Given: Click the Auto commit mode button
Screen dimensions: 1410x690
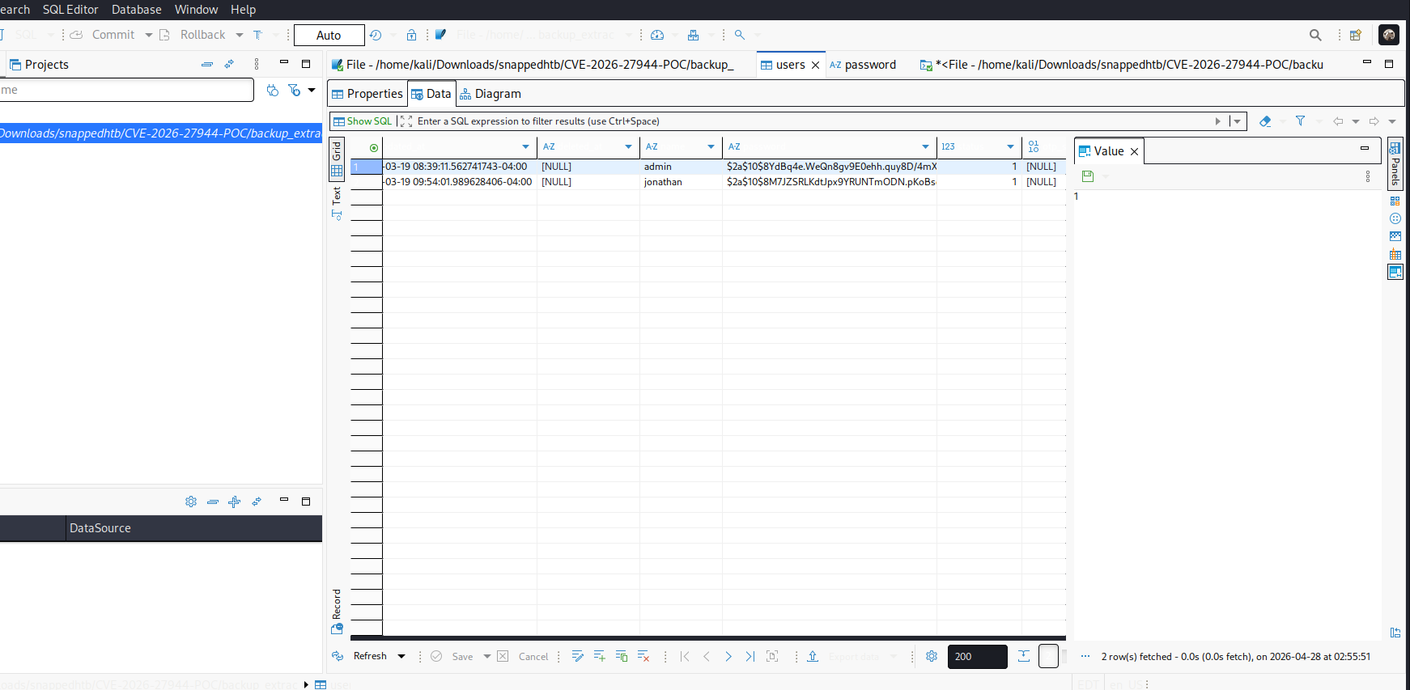Looking at the screenshot, I should [329, 35].
